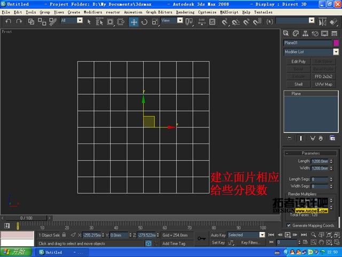Open Select by Name dialog icon
Viewport: 342px width, 257px height.
pyautogui.click(x=99, y=21)
